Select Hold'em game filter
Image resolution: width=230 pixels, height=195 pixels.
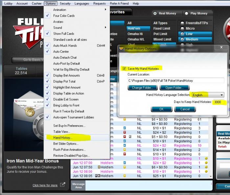pos(138,29)
